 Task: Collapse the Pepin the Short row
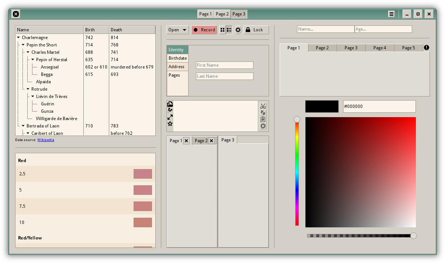[x=23, y=45]
